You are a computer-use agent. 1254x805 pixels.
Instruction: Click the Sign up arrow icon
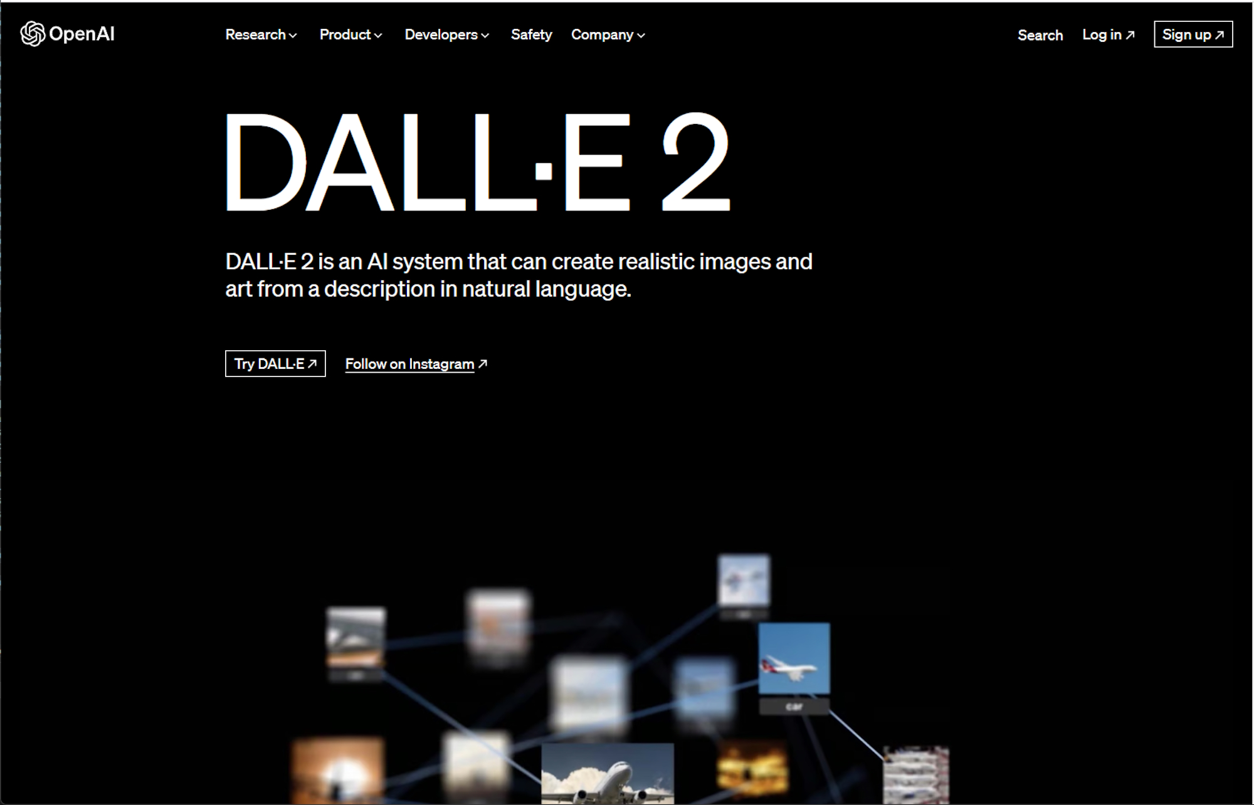pyautogui.click(x=1221, y=34)
